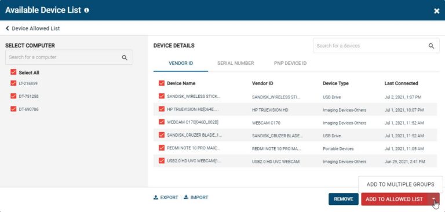This screenshot has width=445, height=212.
Task: Click the HP TRUEVISION HD vendor ID cell
Action: [270, 110]
